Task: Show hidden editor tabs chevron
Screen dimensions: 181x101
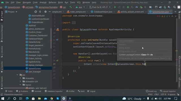Action: tap(175, 12)
